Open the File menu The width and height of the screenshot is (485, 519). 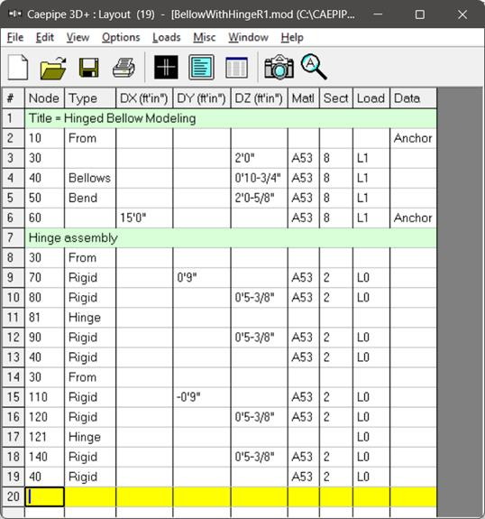coord(15,37)
